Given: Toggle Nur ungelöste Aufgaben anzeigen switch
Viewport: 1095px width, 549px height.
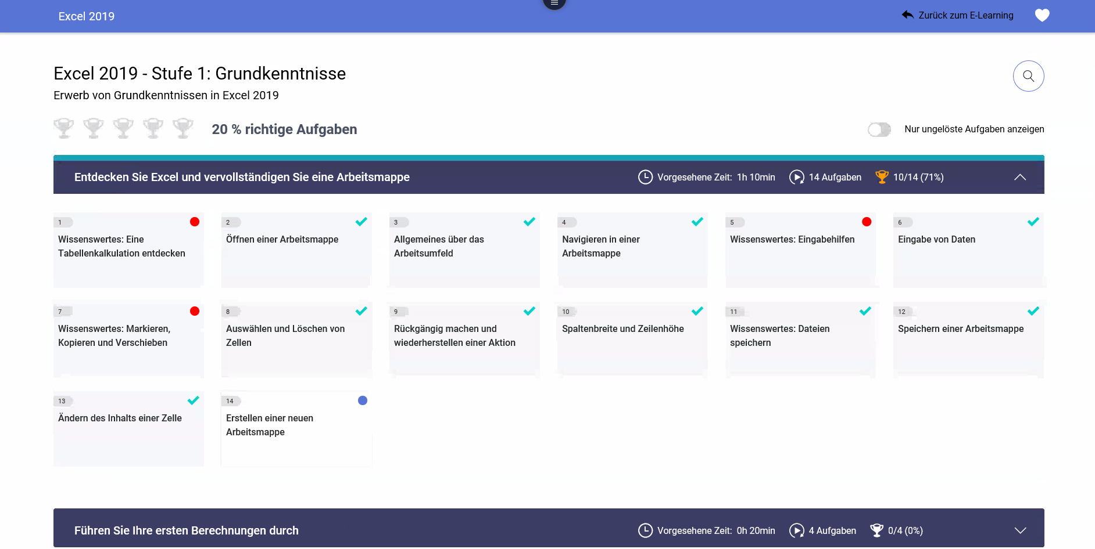Looking at the screenshot, I should (x=879, y=129).
